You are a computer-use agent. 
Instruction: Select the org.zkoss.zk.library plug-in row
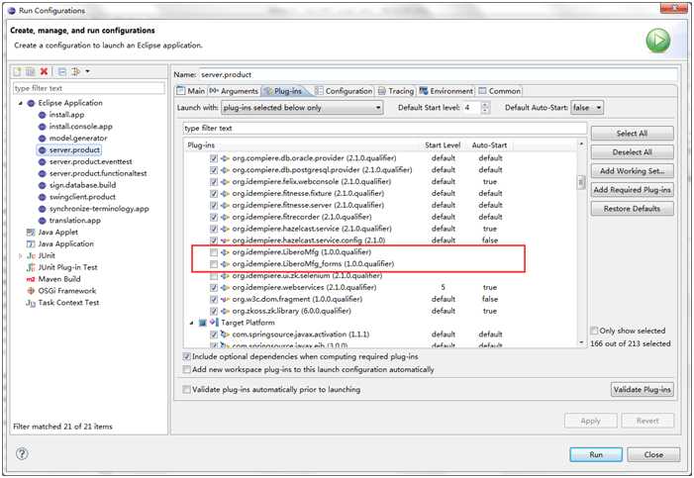coord(291,311)
